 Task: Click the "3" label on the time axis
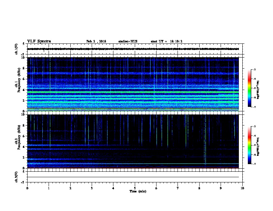pos(92,188)
